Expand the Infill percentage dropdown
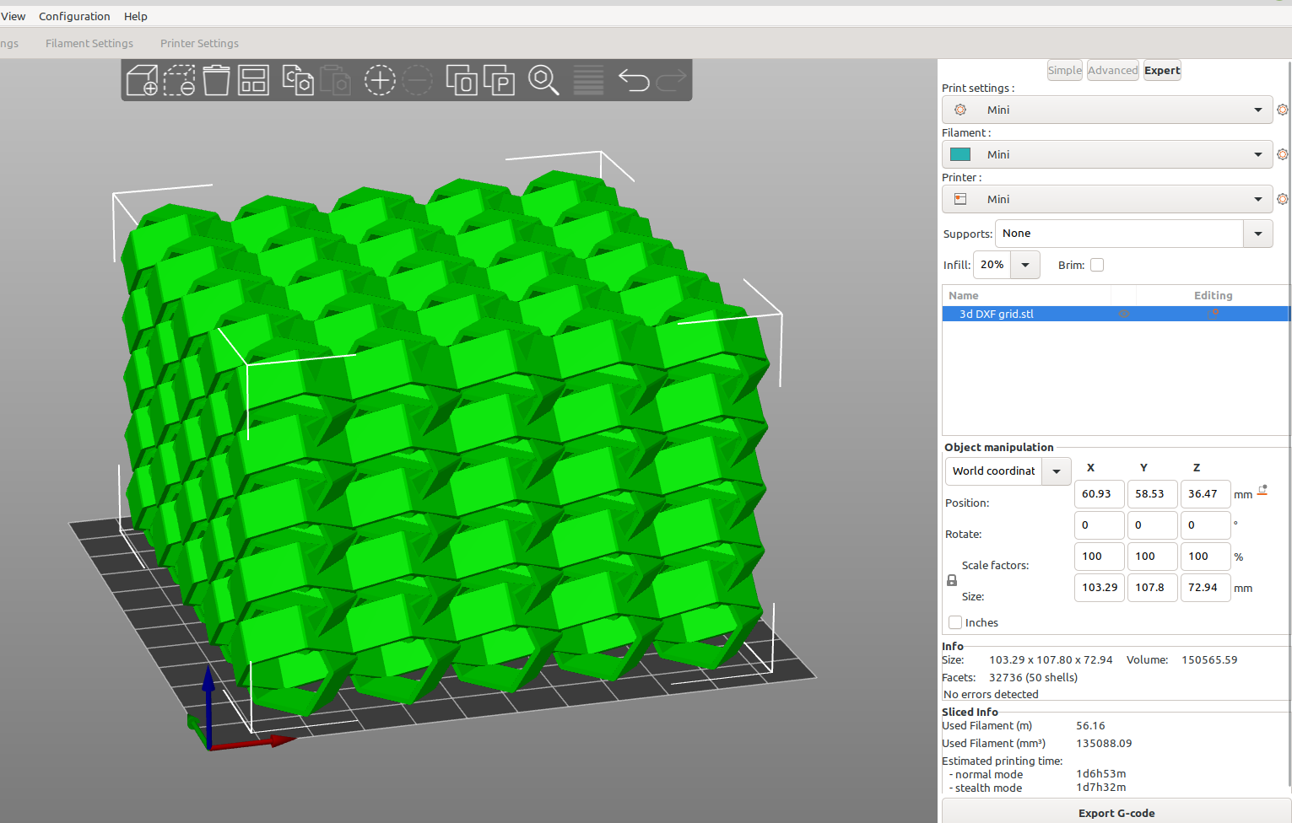This screenshot has height=823, width=1292. pyautogui.click(x=1024, y=265)
